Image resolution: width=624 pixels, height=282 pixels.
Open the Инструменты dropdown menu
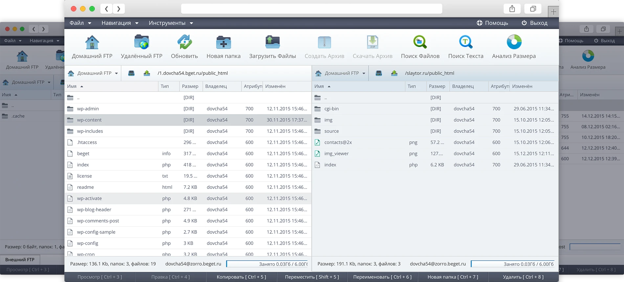point(171,23)
